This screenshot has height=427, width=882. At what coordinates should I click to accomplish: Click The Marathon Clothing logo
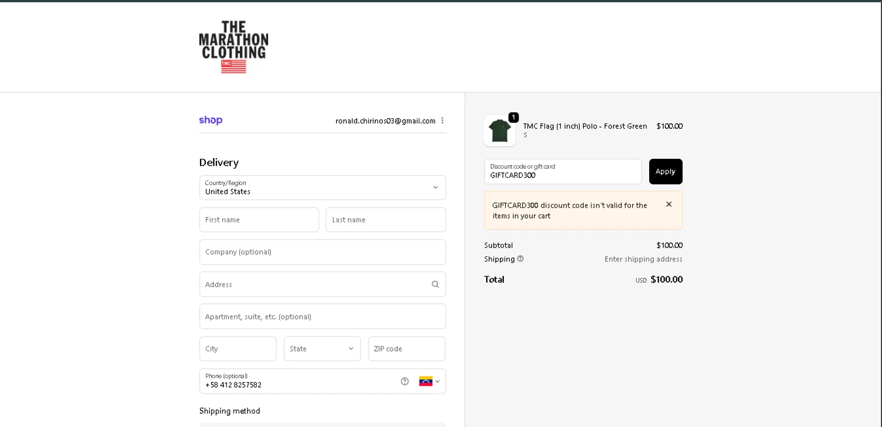233,47
